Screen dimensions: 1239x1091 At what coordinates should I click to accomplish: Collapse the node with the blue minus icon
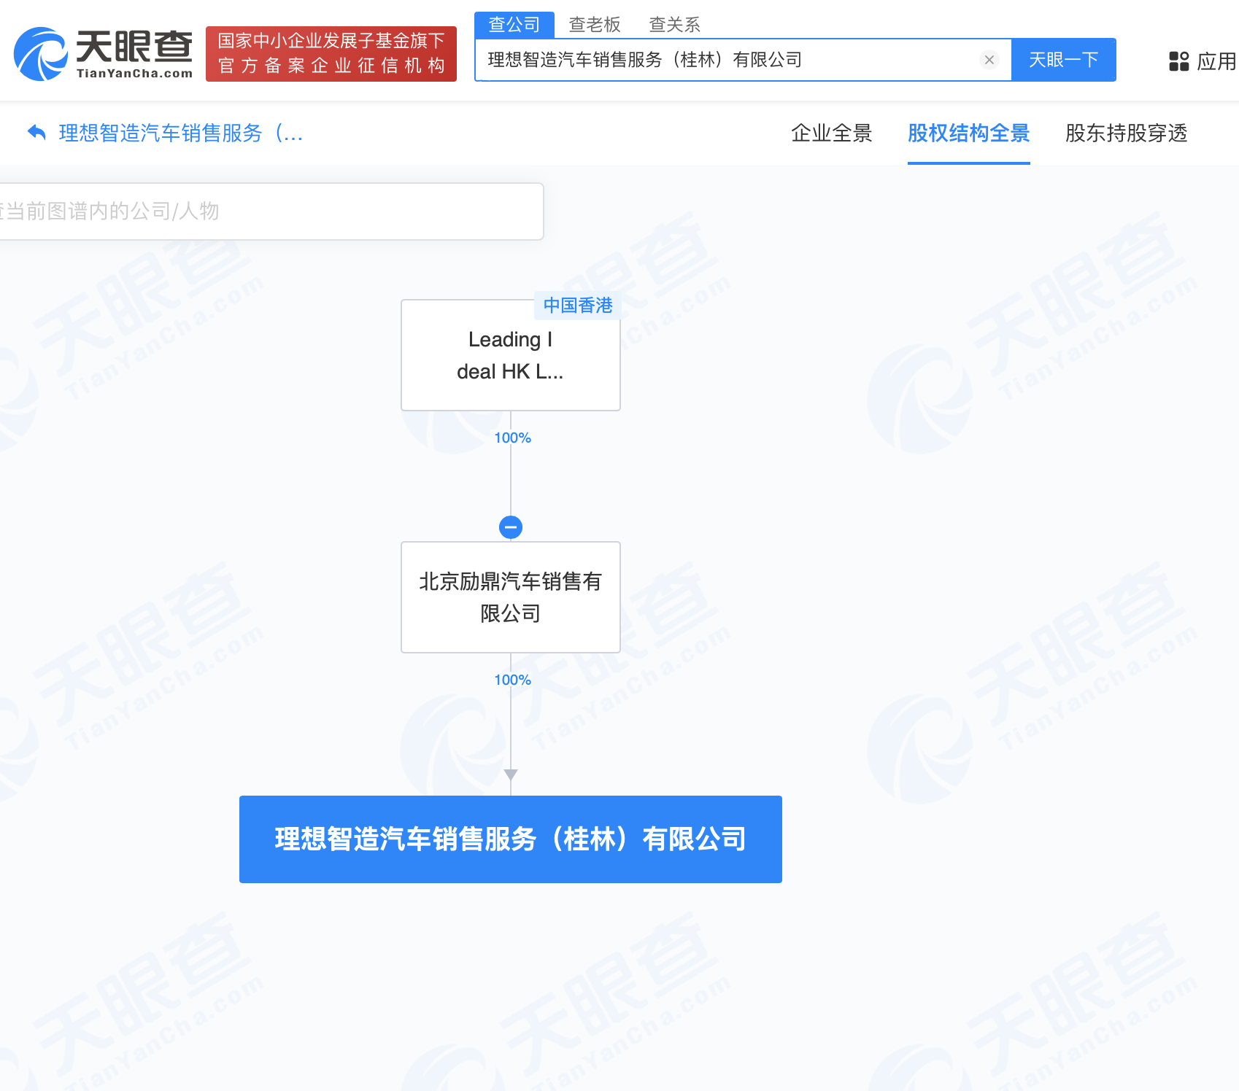click(x=511, y=527)
